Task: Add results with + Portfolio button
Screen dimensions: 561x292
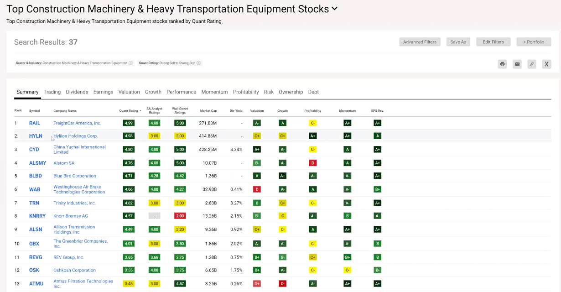Action: click(x=534, y=42)
